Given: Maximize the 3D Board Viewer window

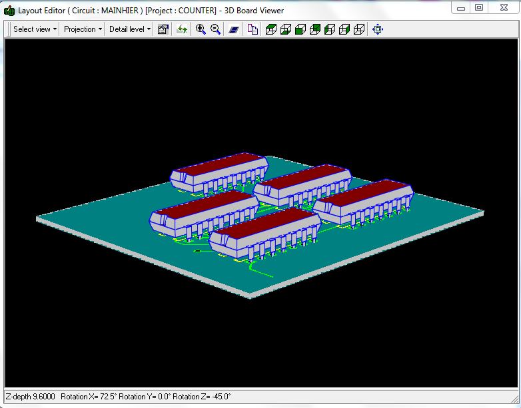Looking at the screenshot, I should point(479,7).
